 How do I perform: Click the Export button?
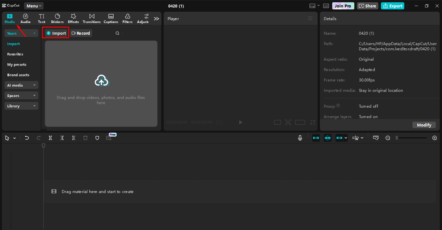click(392, 6)
